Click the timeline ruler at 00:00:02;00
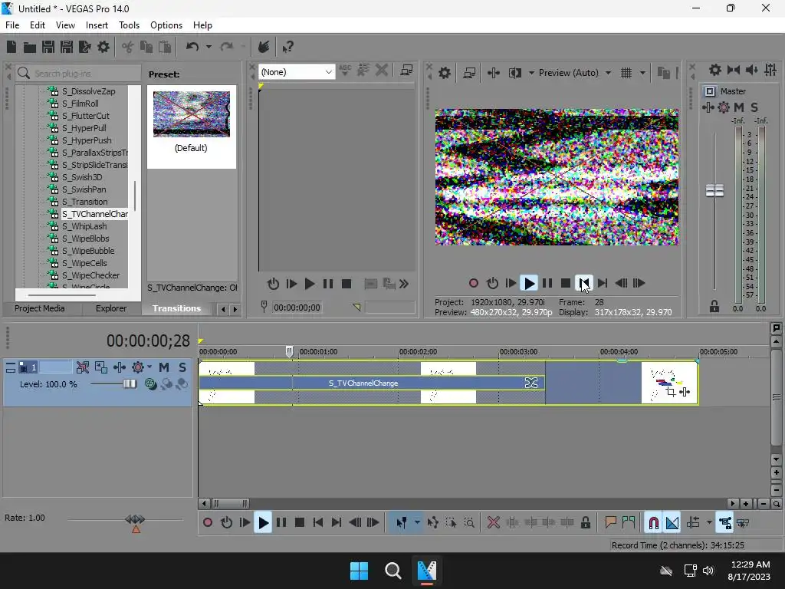This screenshot has width=785, height=589. pos(418,351)
